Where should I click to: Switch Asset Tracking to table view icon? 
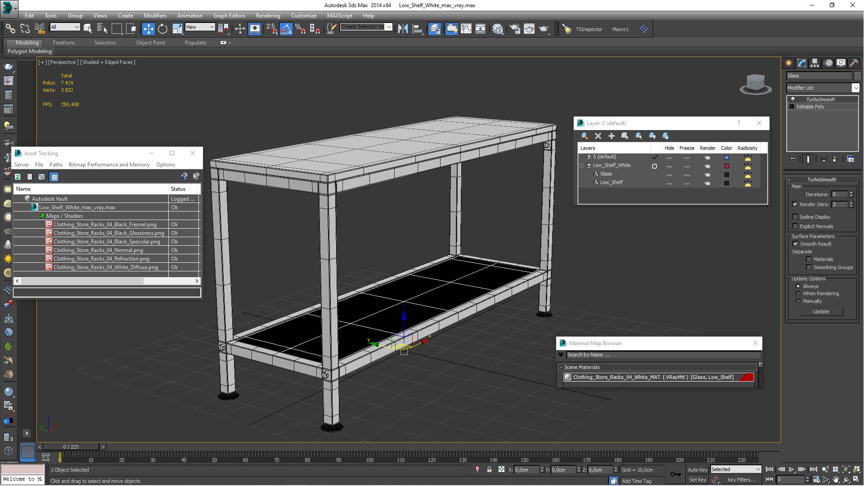click(54, 177)
